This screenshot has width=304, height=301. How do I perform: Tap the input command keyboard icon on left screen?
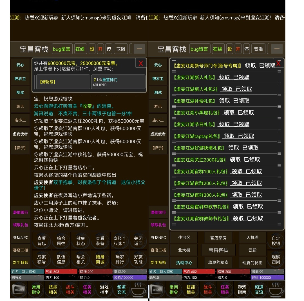[x=19, y=290]
